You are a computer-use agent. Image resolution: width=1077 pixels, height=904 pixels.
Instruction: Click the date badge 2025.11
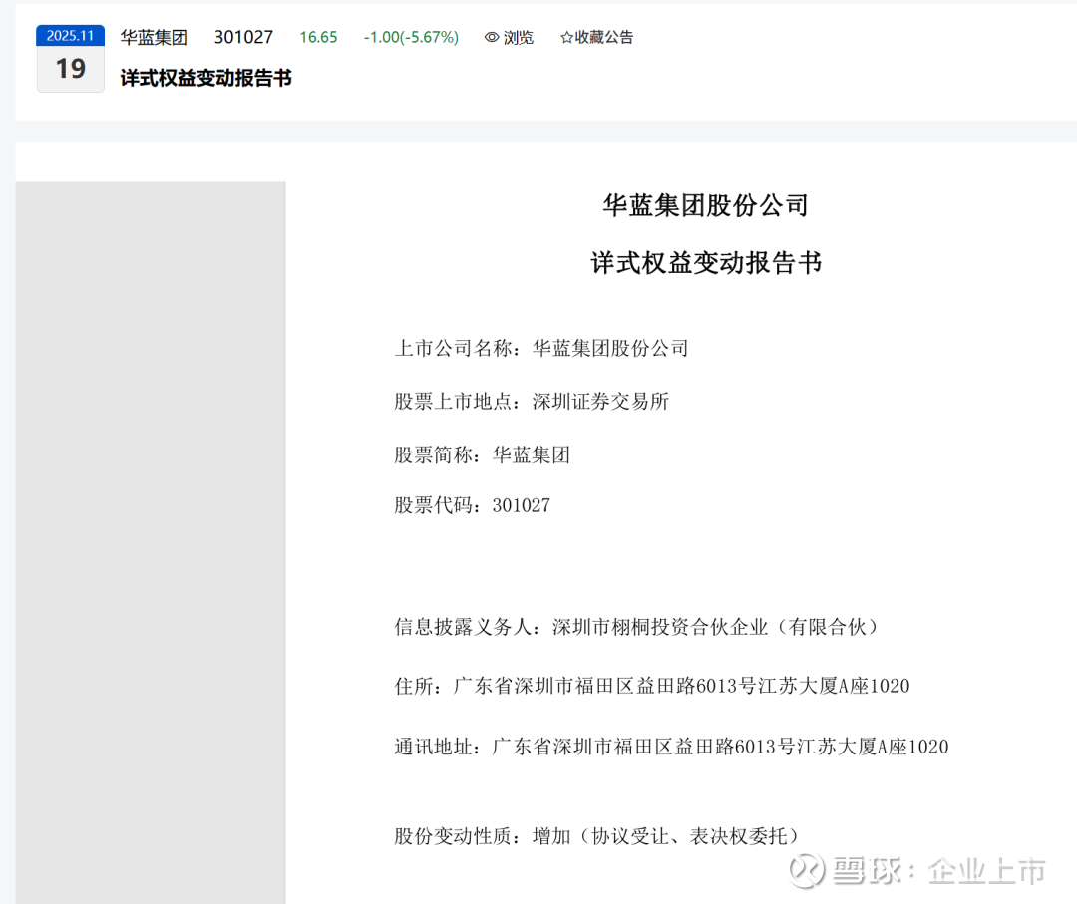[70, 36]
